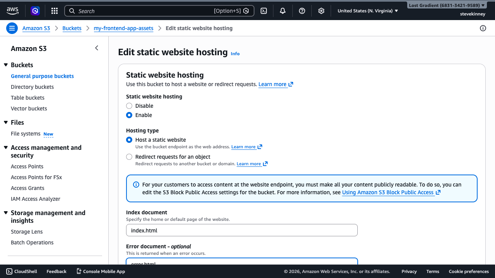Click the Amazon Q icon in search field
Image resolution: width=495 pixels, height=278 pixels.
(246, 11)
